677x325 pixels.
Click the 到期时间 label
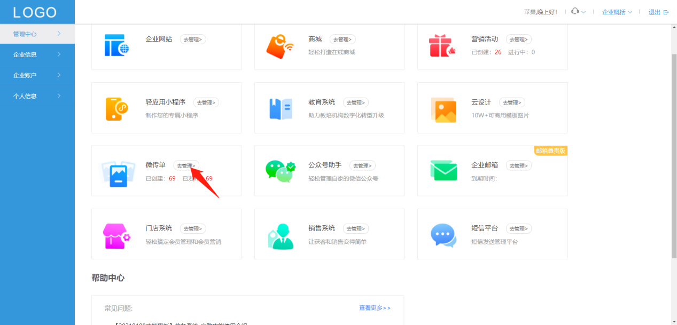[484, 179]
